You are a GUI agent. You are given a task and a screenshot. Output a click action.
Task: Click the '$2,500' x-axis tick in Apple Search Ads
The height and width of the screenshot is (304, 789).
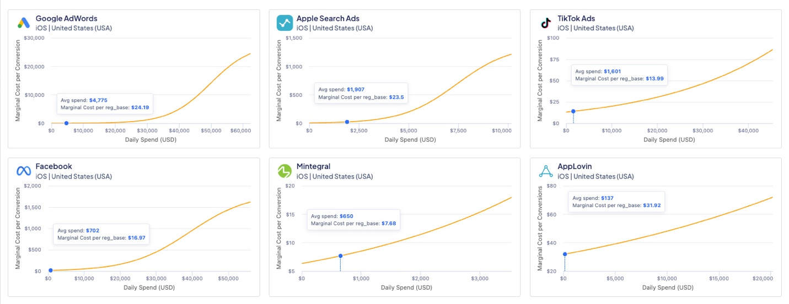click(358, 131)
